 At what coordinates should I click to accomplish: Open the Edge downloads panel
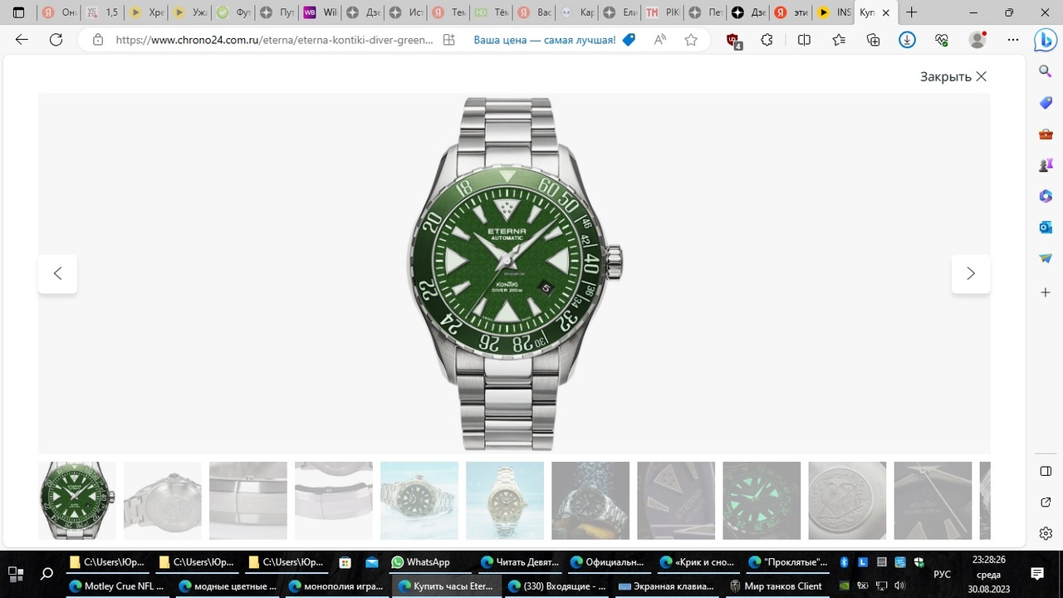(907, 40)
